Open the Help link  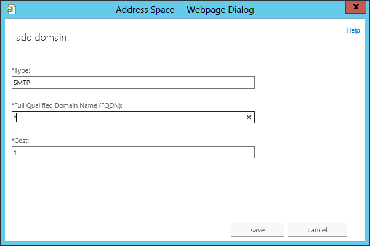353,30
